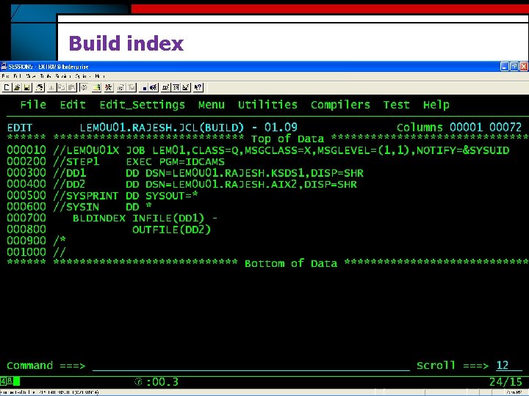
Task: Click the Command ===> input line
Action: pyautogui.click(x=251, y=366)
